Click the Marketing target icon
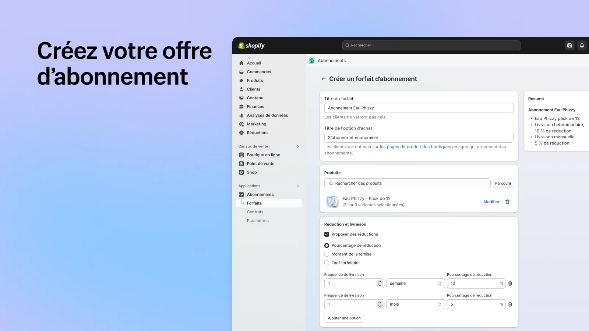Screen dimensions: 589x331 [241, 124]
